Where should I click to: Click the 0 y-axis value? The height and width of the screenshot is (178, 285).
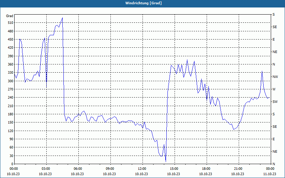click(12, 164)
